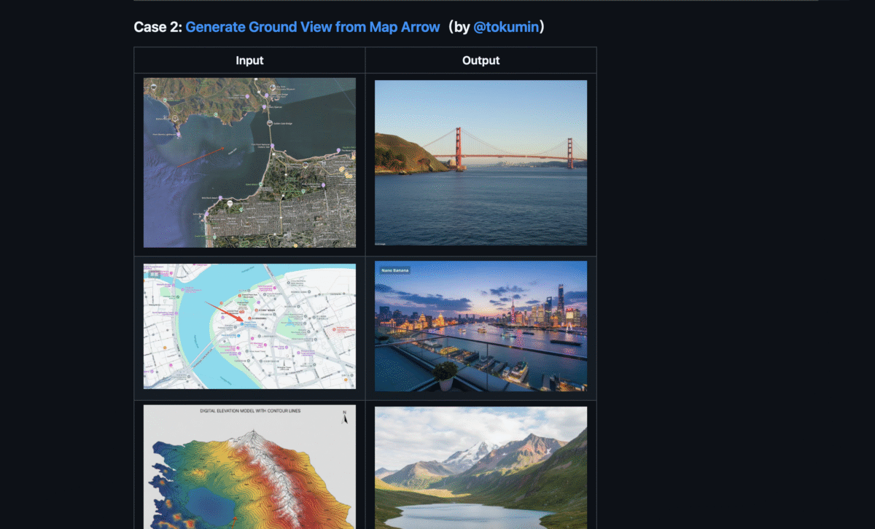This screenshot has width=875, height=529.
Task: Open the digital elevation model input image
Action: 249,467
